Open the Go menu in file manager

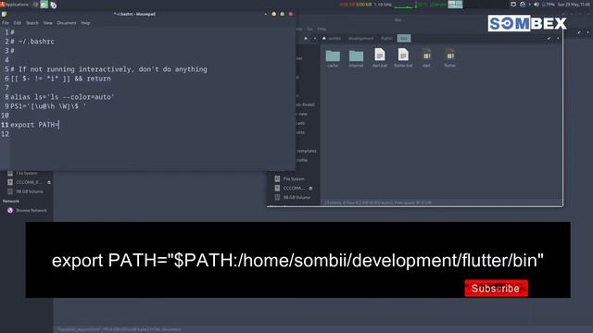[x=309, y=29]
